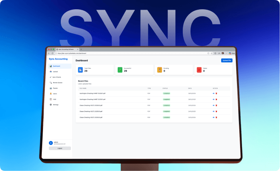
Task: Go back with browser back arrow
Action: click(49, 53)
